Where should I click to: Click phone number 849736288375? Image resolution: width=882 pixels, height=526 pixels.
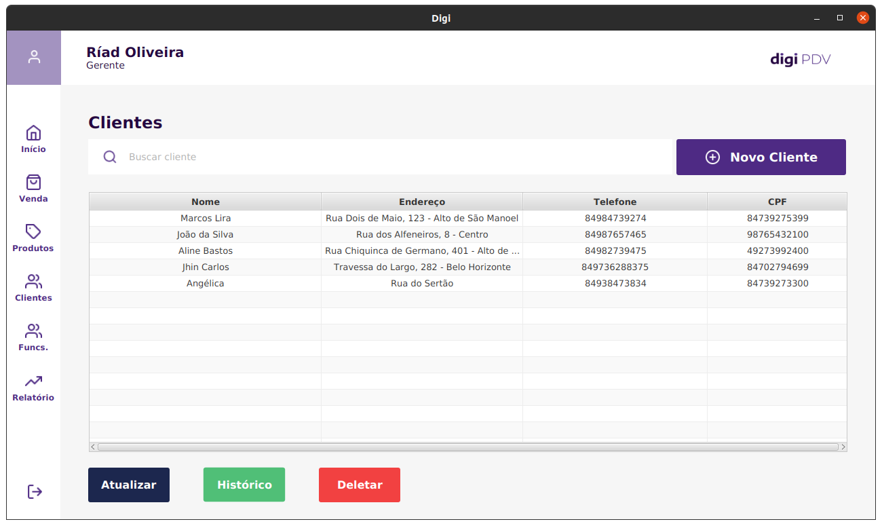(615, 267)
